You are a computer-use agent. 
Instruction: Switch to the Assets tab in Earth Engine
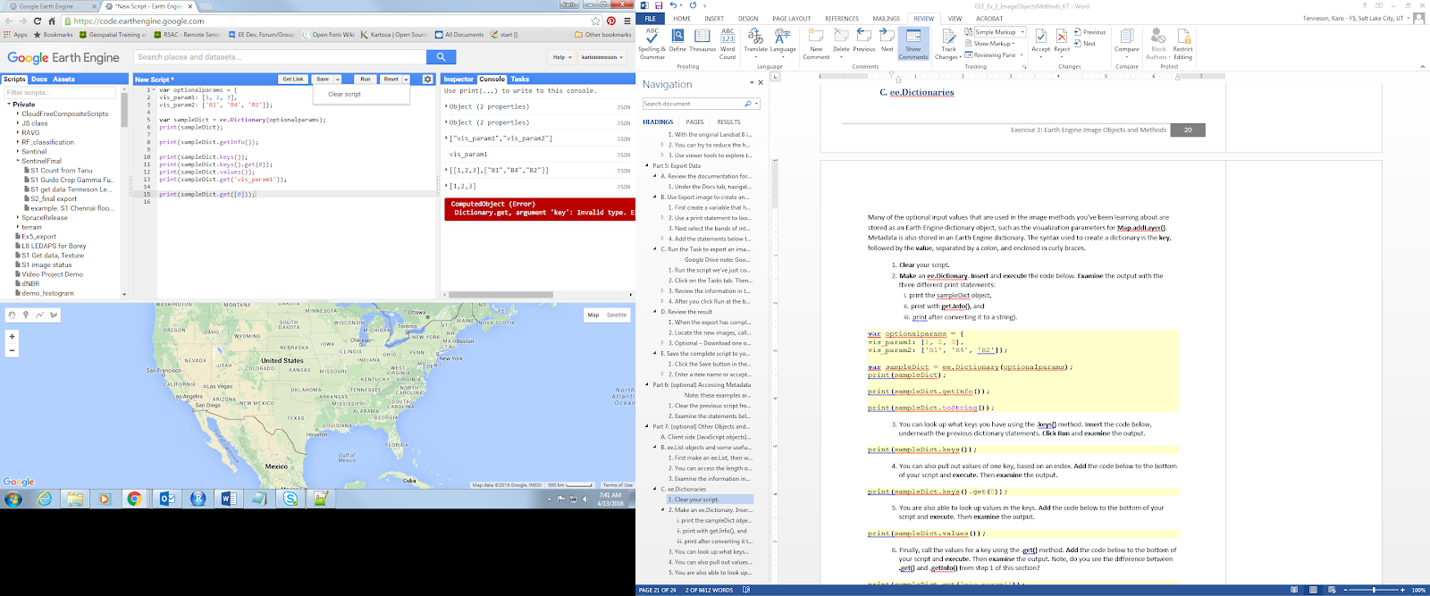[x=63, y=80]
